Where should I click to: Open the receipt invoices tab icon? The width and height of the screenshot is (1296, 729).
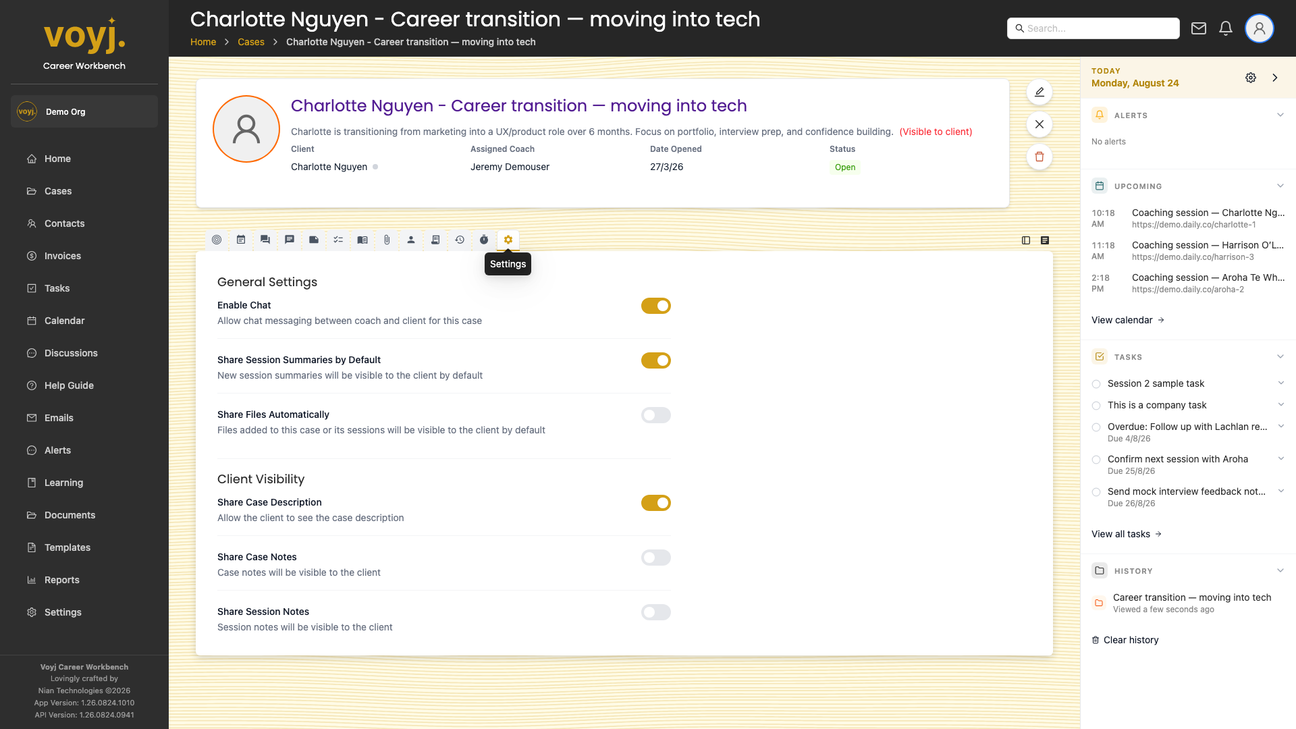coord(435,240)
